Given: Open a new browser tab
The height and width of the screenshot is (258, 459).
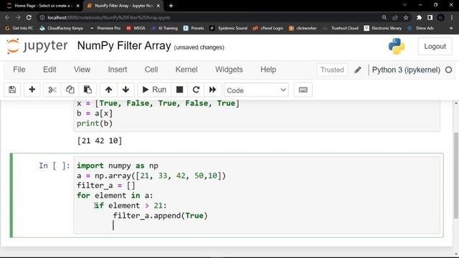Looking at the screenshot, I should (x=171, y=6).
